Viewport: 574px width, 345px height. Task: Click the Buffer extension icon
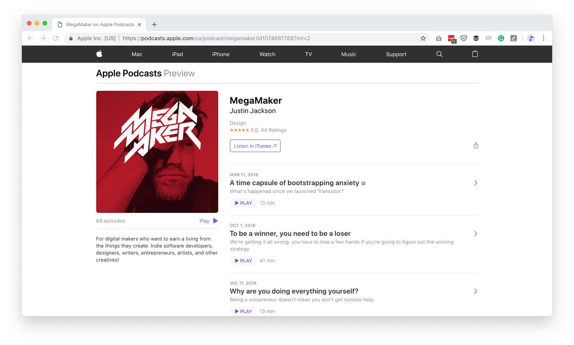click(476, 38)
